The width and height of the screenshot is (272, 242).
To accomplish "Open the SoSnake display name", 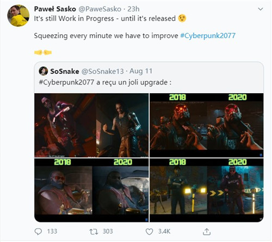I will (x=65, y=71).
